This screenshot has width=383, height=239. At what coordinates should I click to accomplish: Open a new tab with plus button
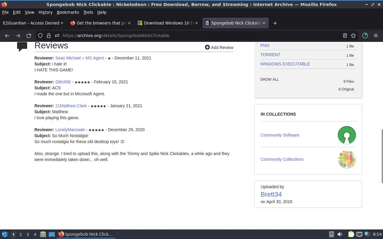click(275, 23)
